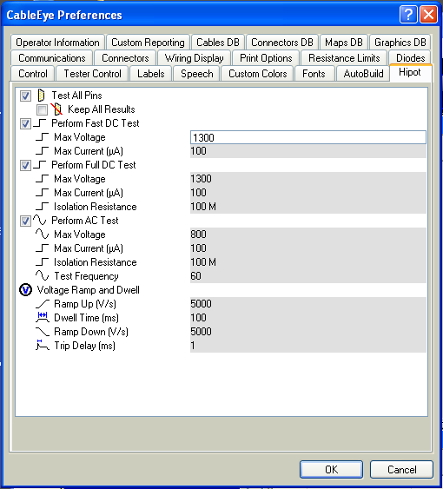Select the Communications tab
The height and width of the screenshot is (489, 443).
coord(52,58)
